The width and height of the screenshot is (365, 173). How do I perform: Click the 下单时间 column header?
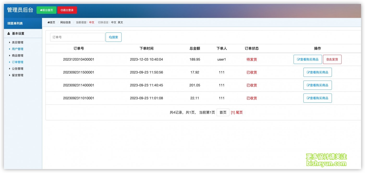147,48
